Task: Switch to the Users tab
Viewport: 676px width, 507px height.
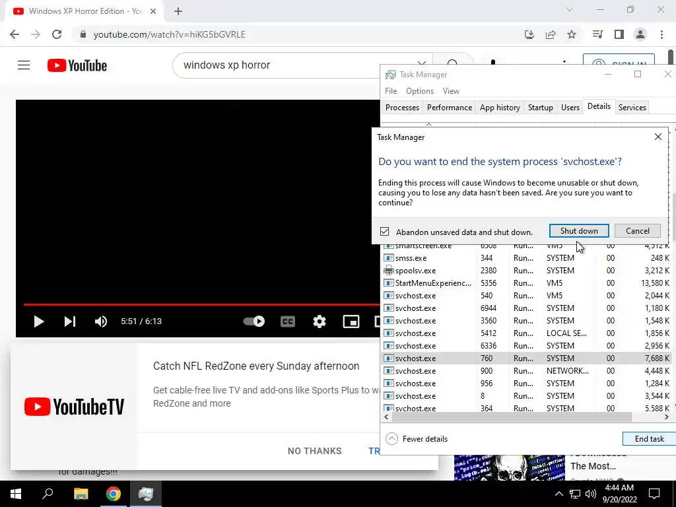Action: (570, 108)
